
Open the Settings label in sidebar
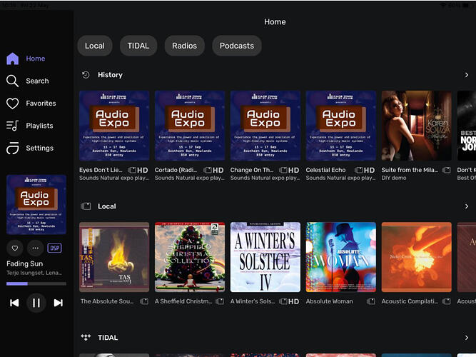(40, 148)
